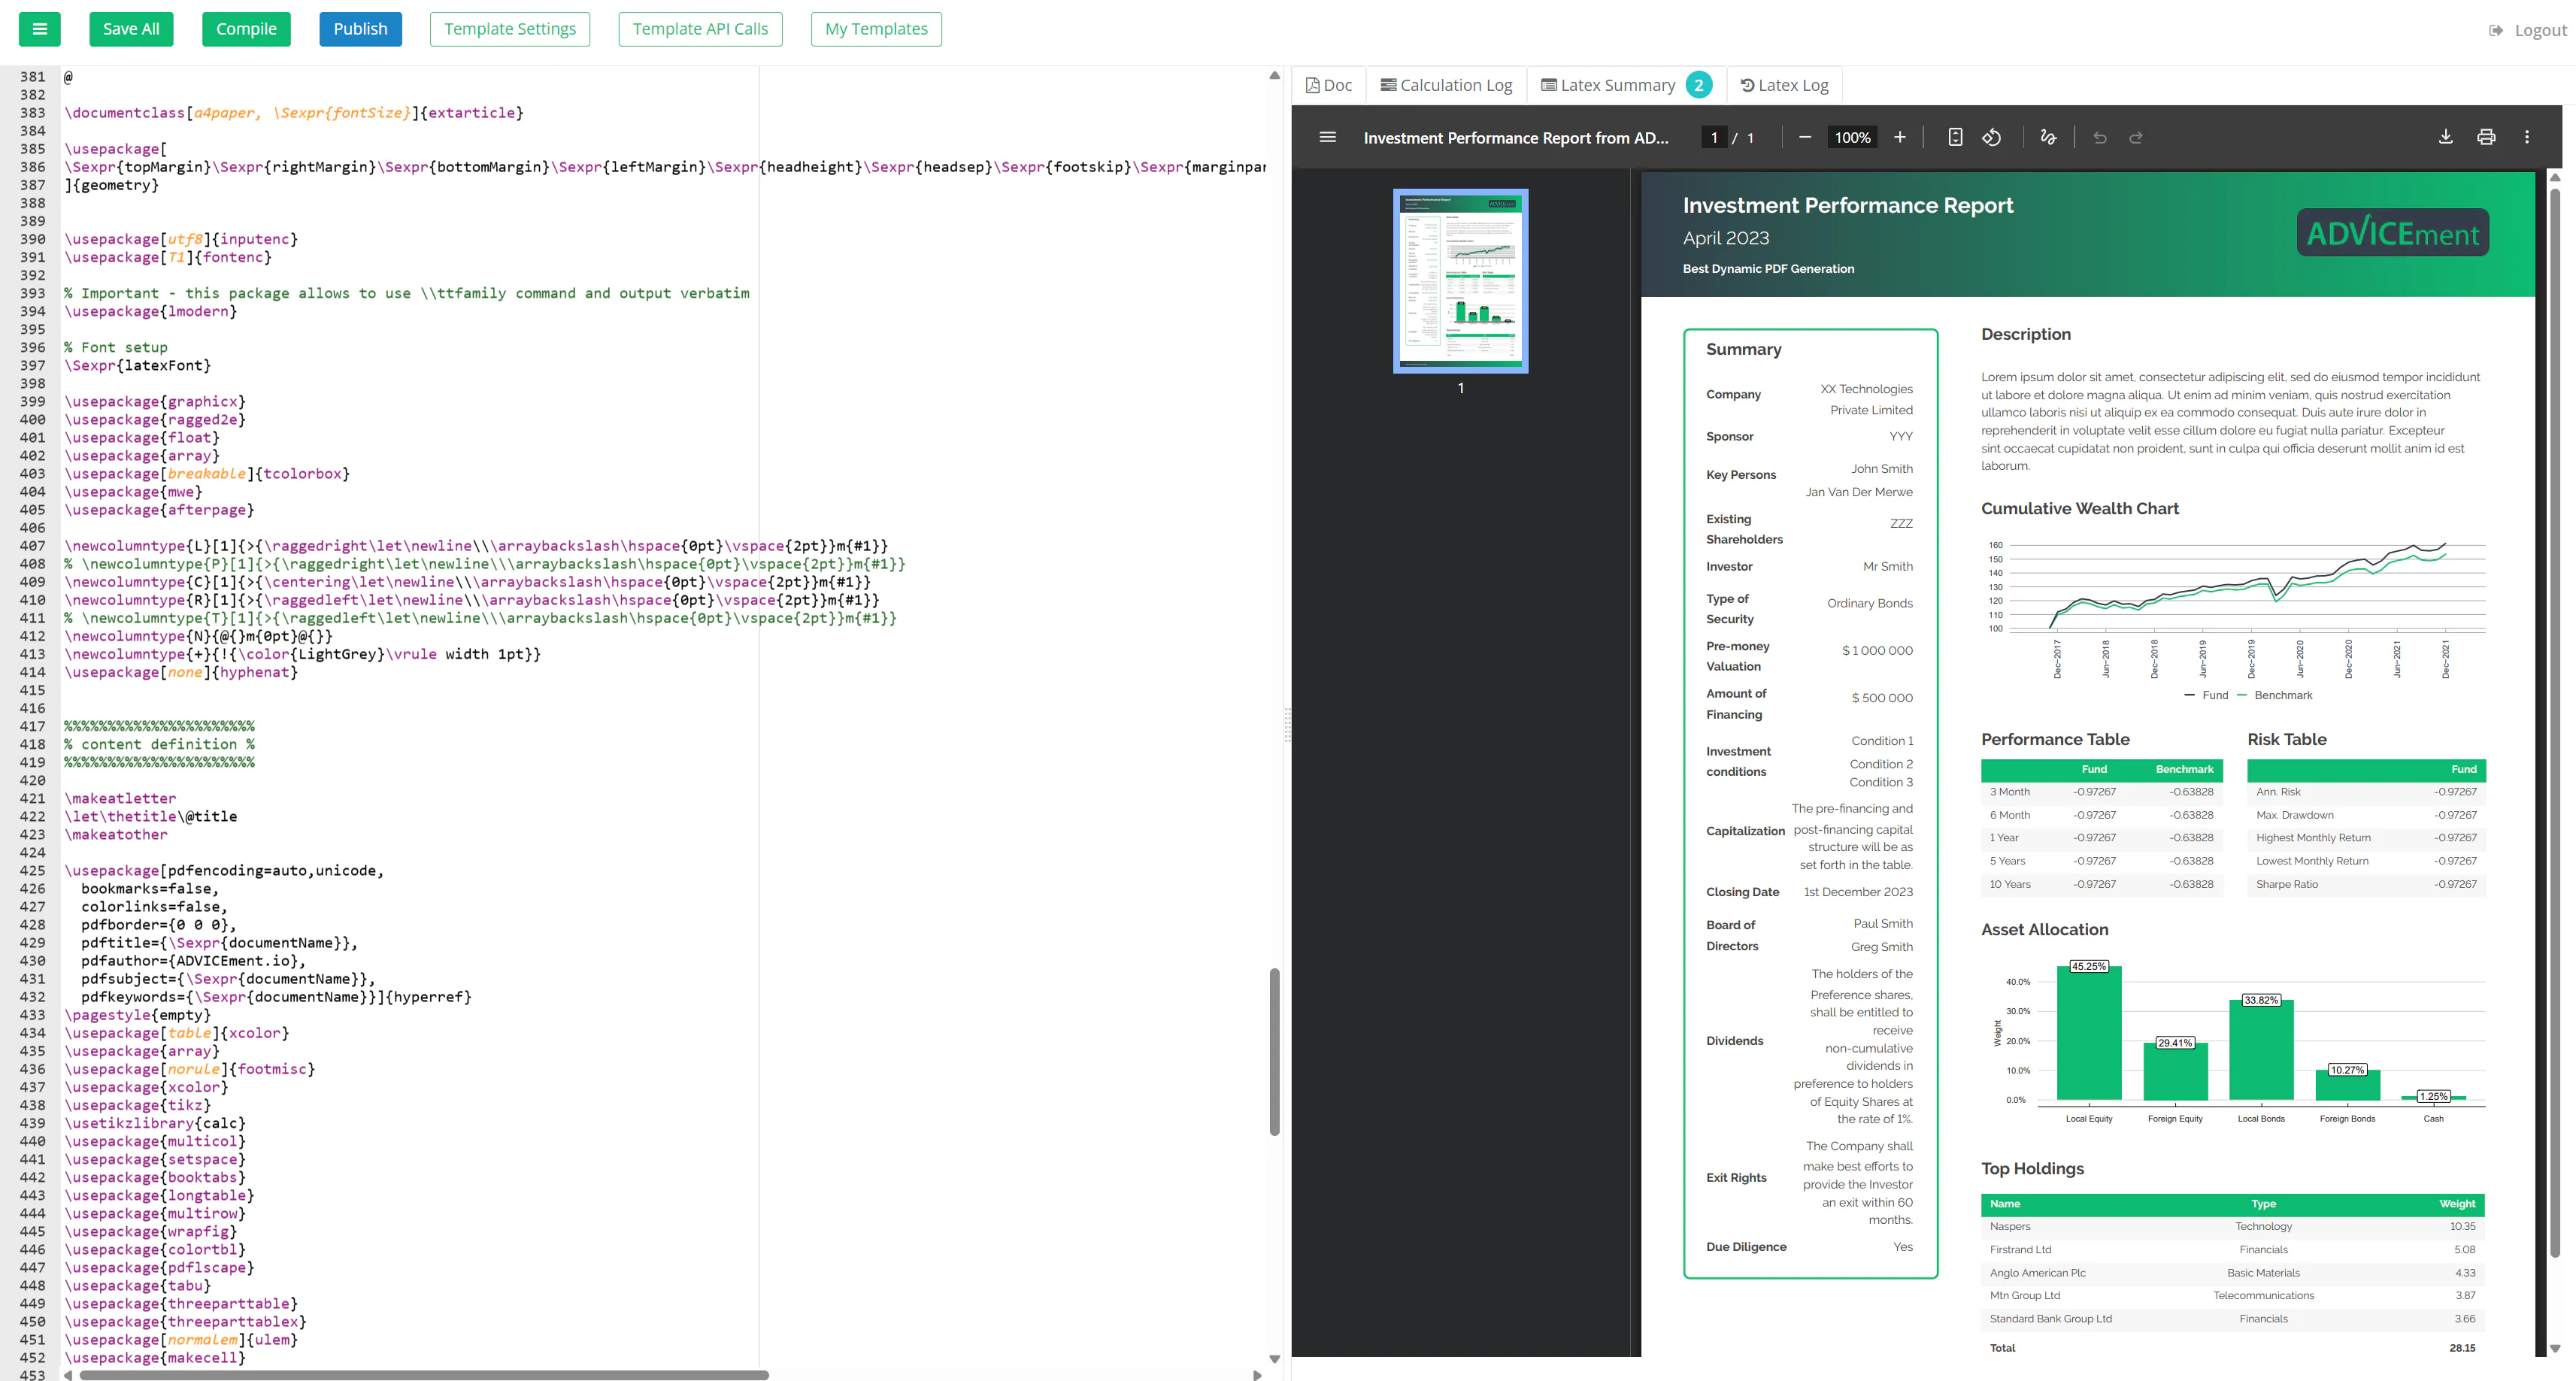Screen dimensions: 2576x1381
Task: Click line number 407 in the gutter
Action: [32, 546]
